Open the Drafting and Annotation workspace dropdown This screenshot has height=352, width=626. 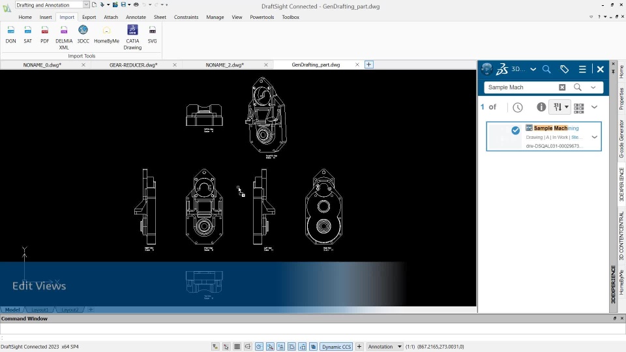coord(86,5)
